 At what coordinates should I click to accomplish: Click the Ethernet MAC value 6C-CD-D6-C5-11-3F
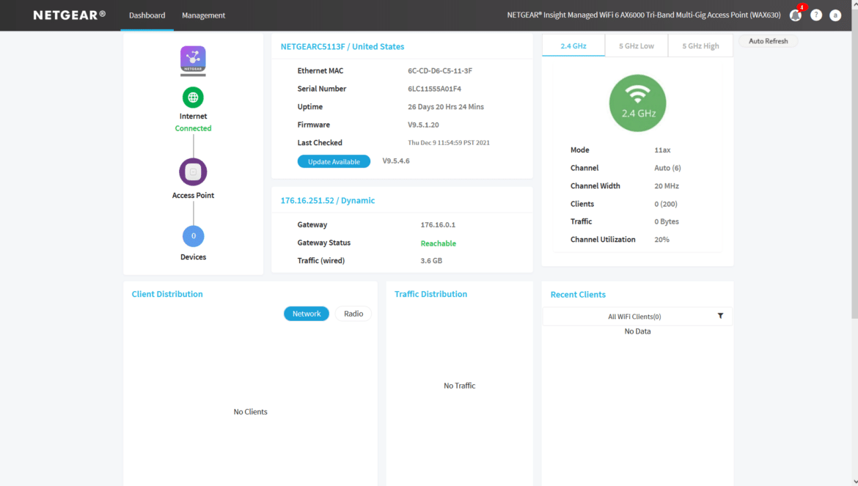tap(440, 71)
